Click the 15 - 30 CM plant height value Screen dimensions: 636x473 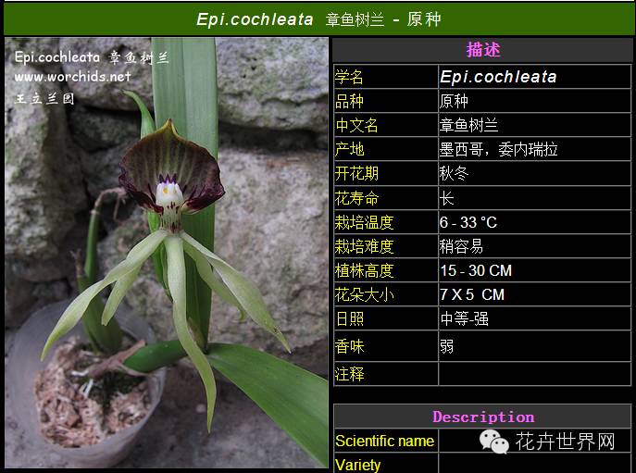tap(476, 270)
